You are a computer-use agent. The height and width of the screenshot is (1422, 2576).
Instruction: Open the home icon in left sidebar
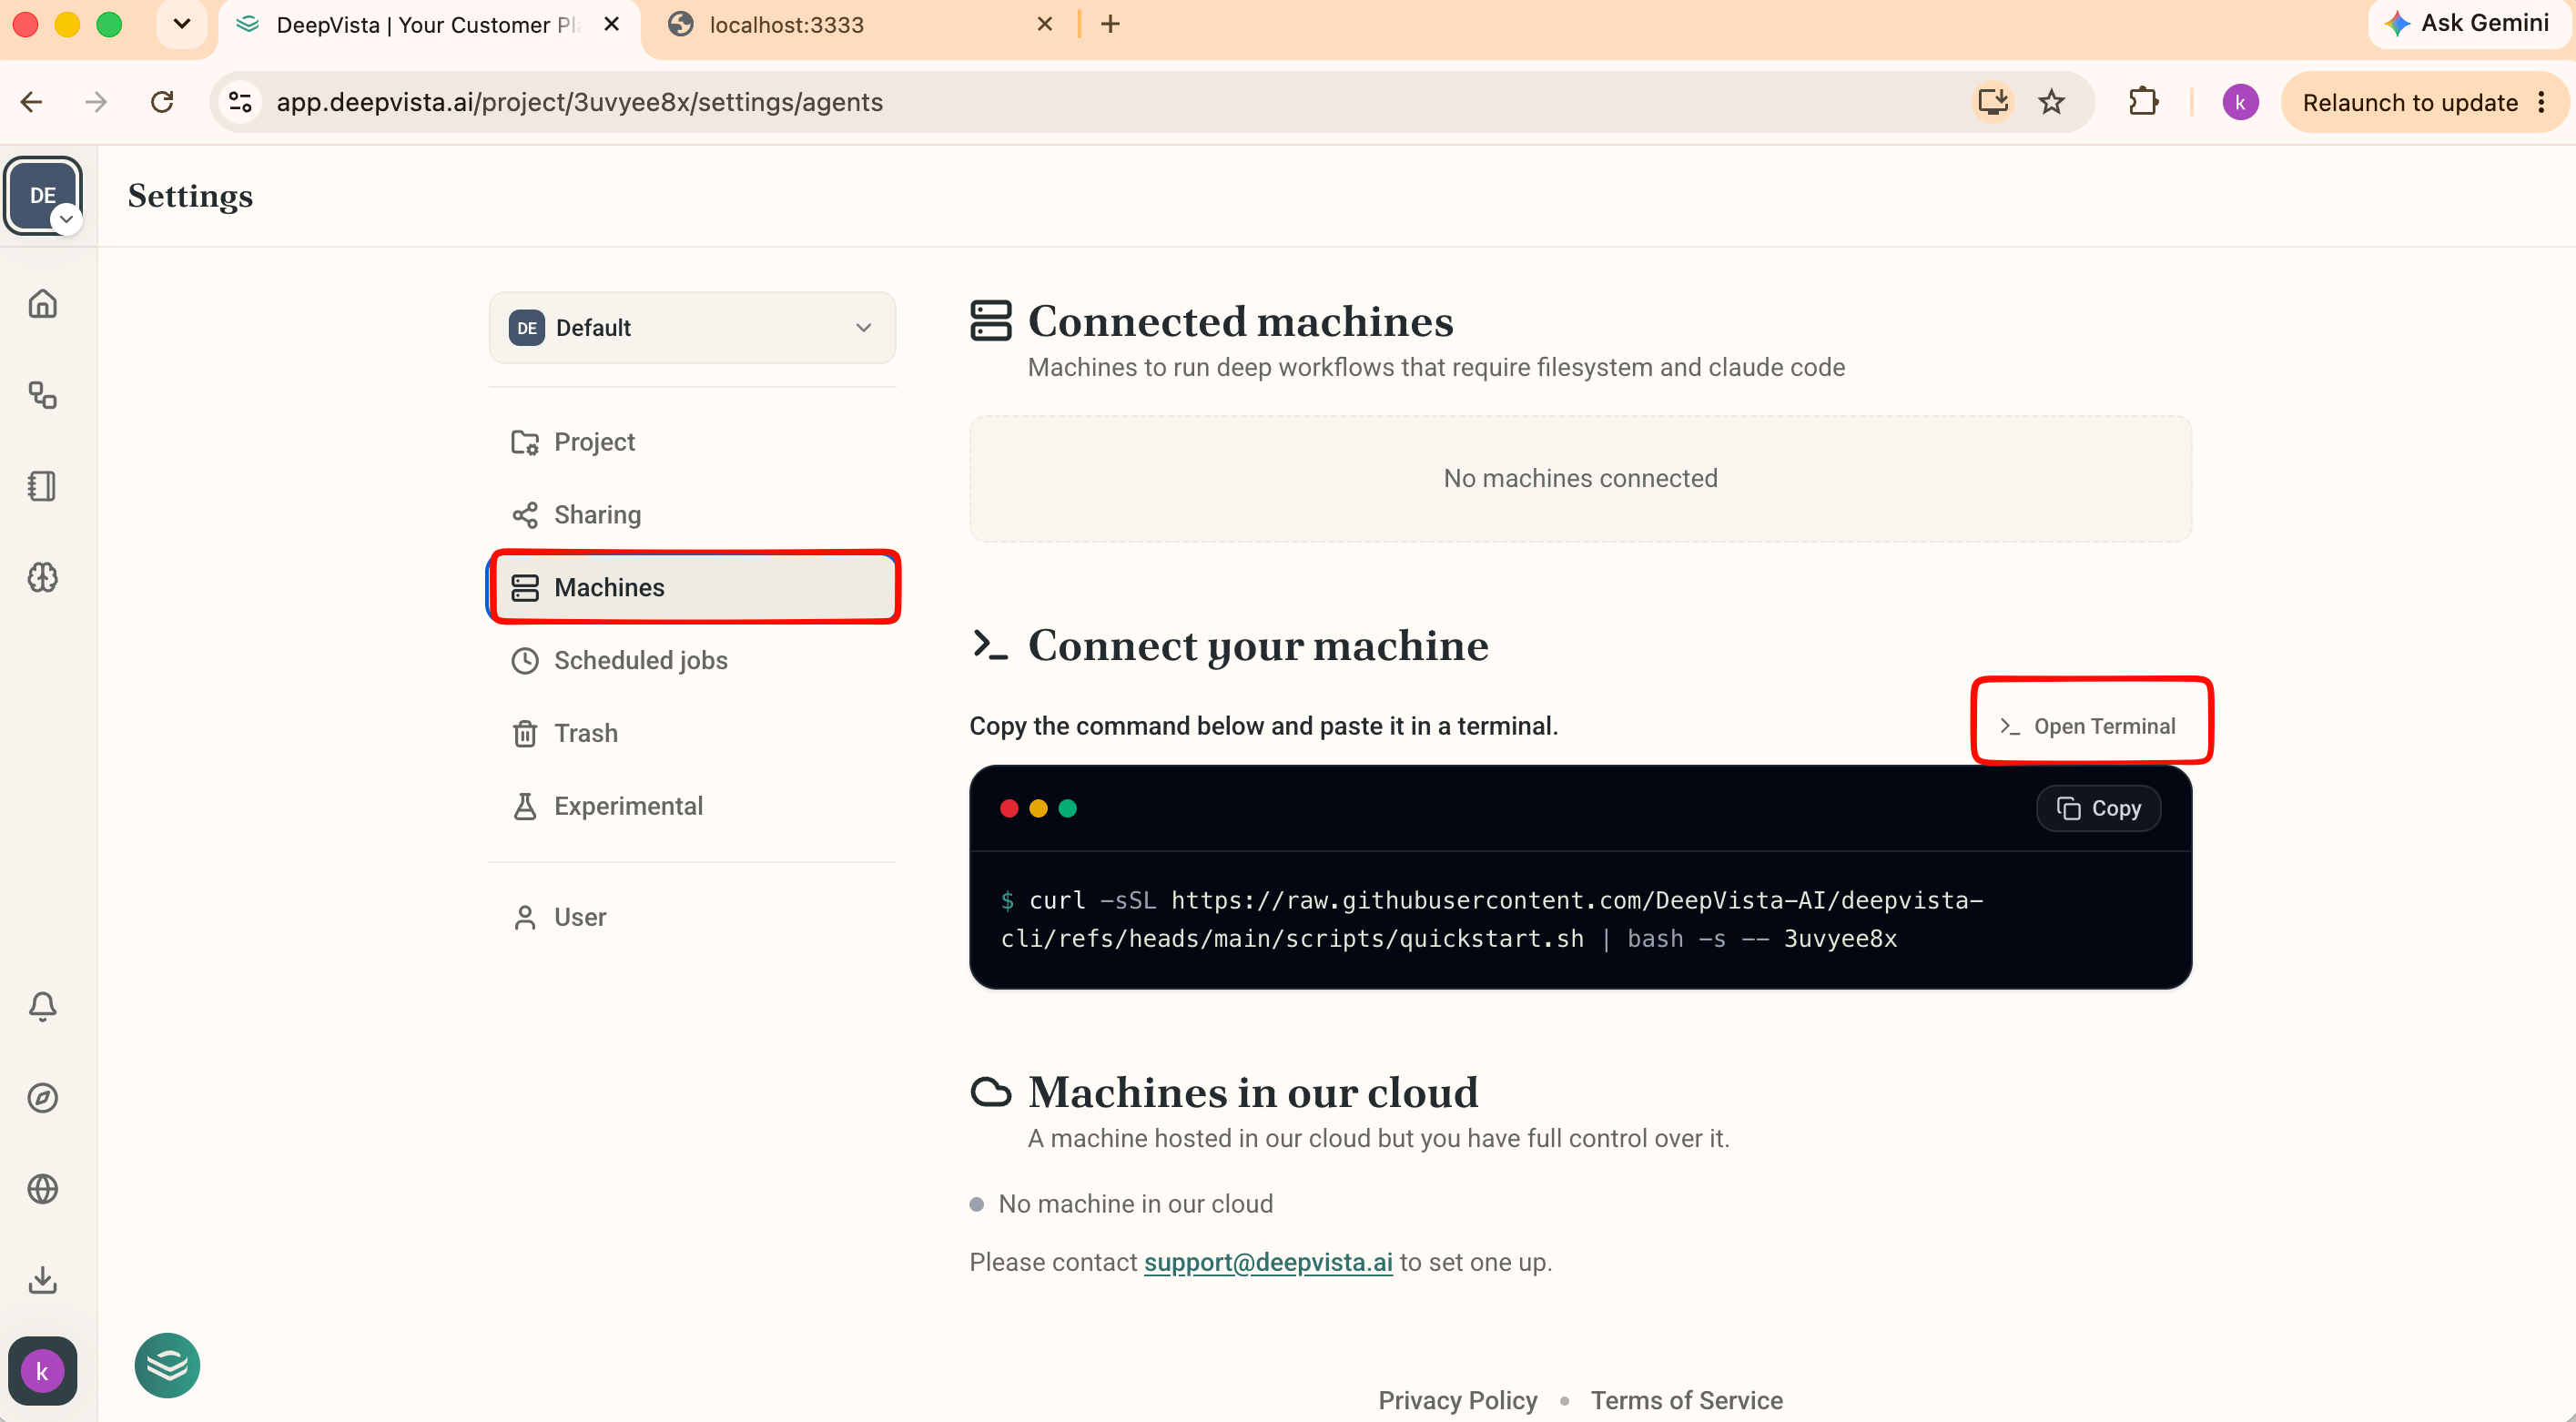pos(42,303)
